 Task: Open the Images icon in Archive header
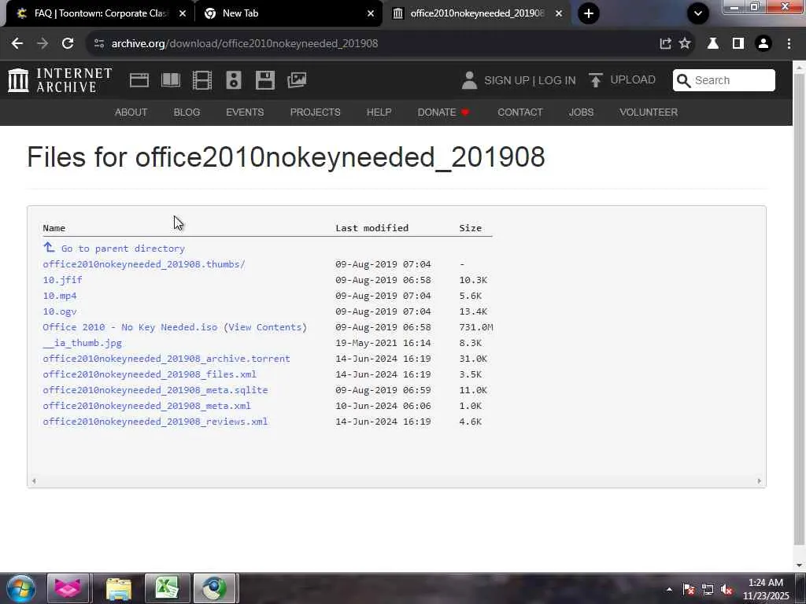[x=297, y=80]
